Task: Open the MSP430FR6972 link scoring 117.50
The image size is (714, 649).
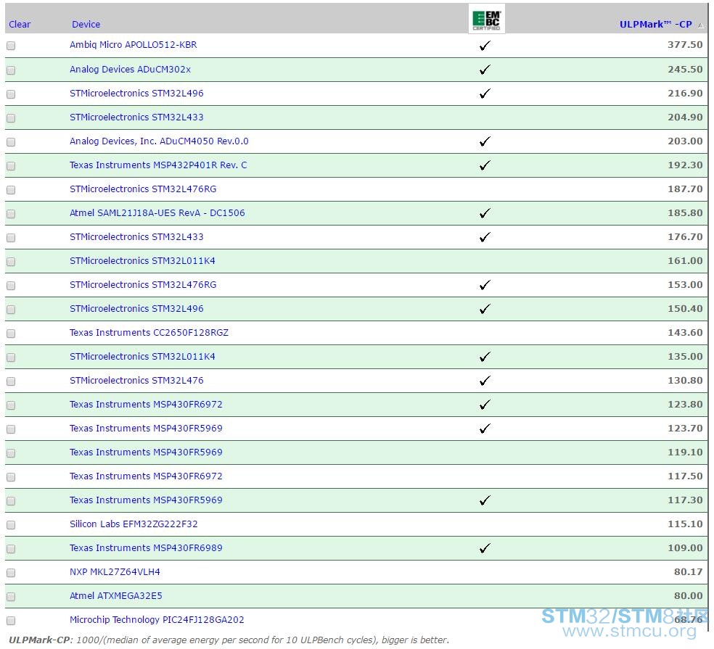Action: (146, 476)
